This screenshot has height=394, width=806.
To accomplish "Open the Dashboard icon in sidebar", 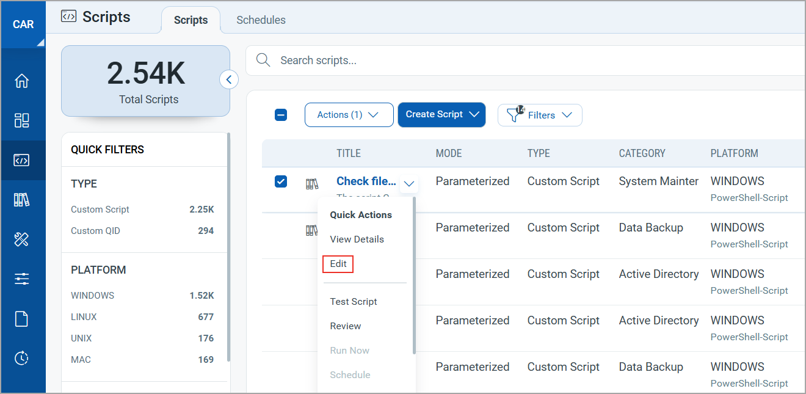I will tap(22, 120).
